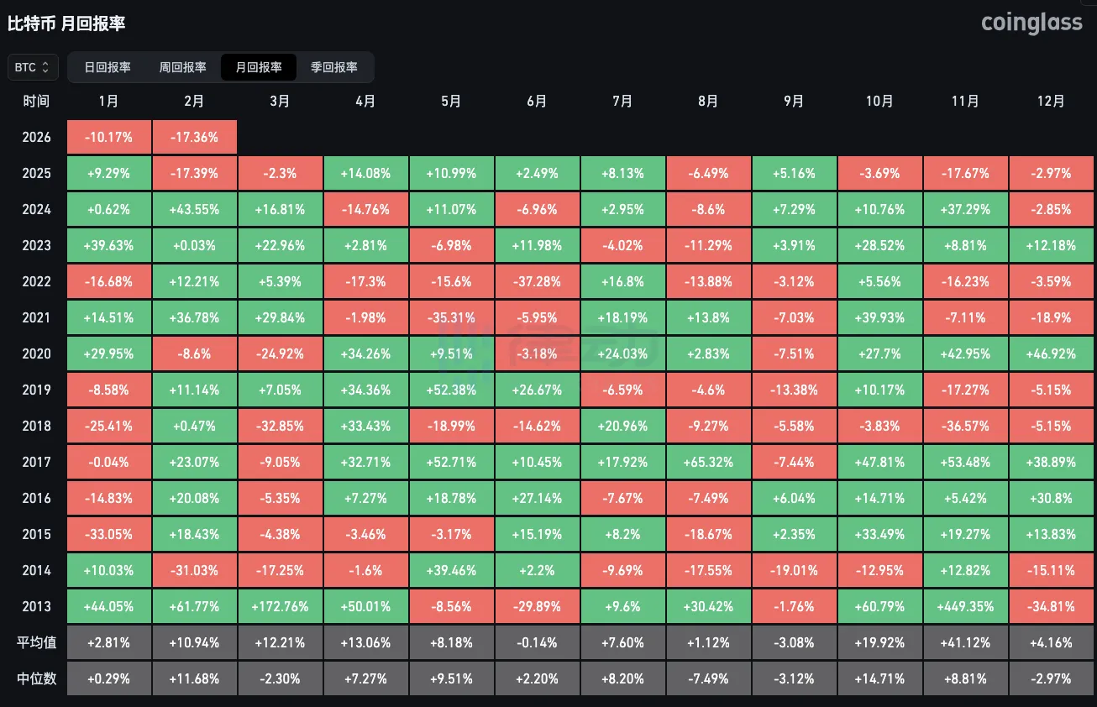Select the currently active 月回报率 tab
Viewport: 1097px width, 707px height.
[x=258, y=67]
